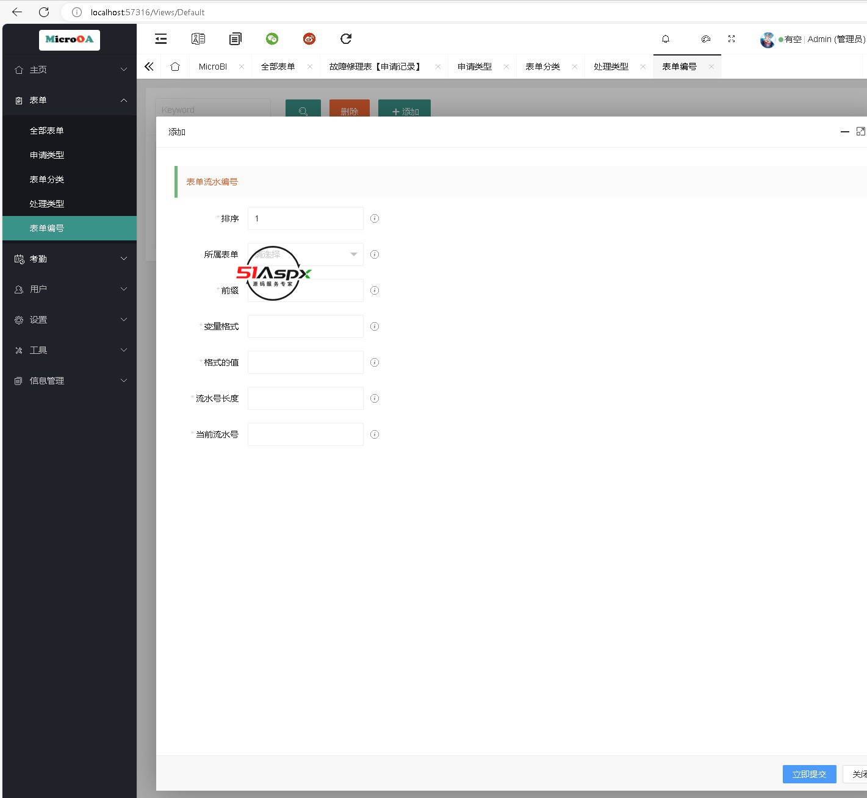Close the 处理类型 tab

click(x=643, y=66)
